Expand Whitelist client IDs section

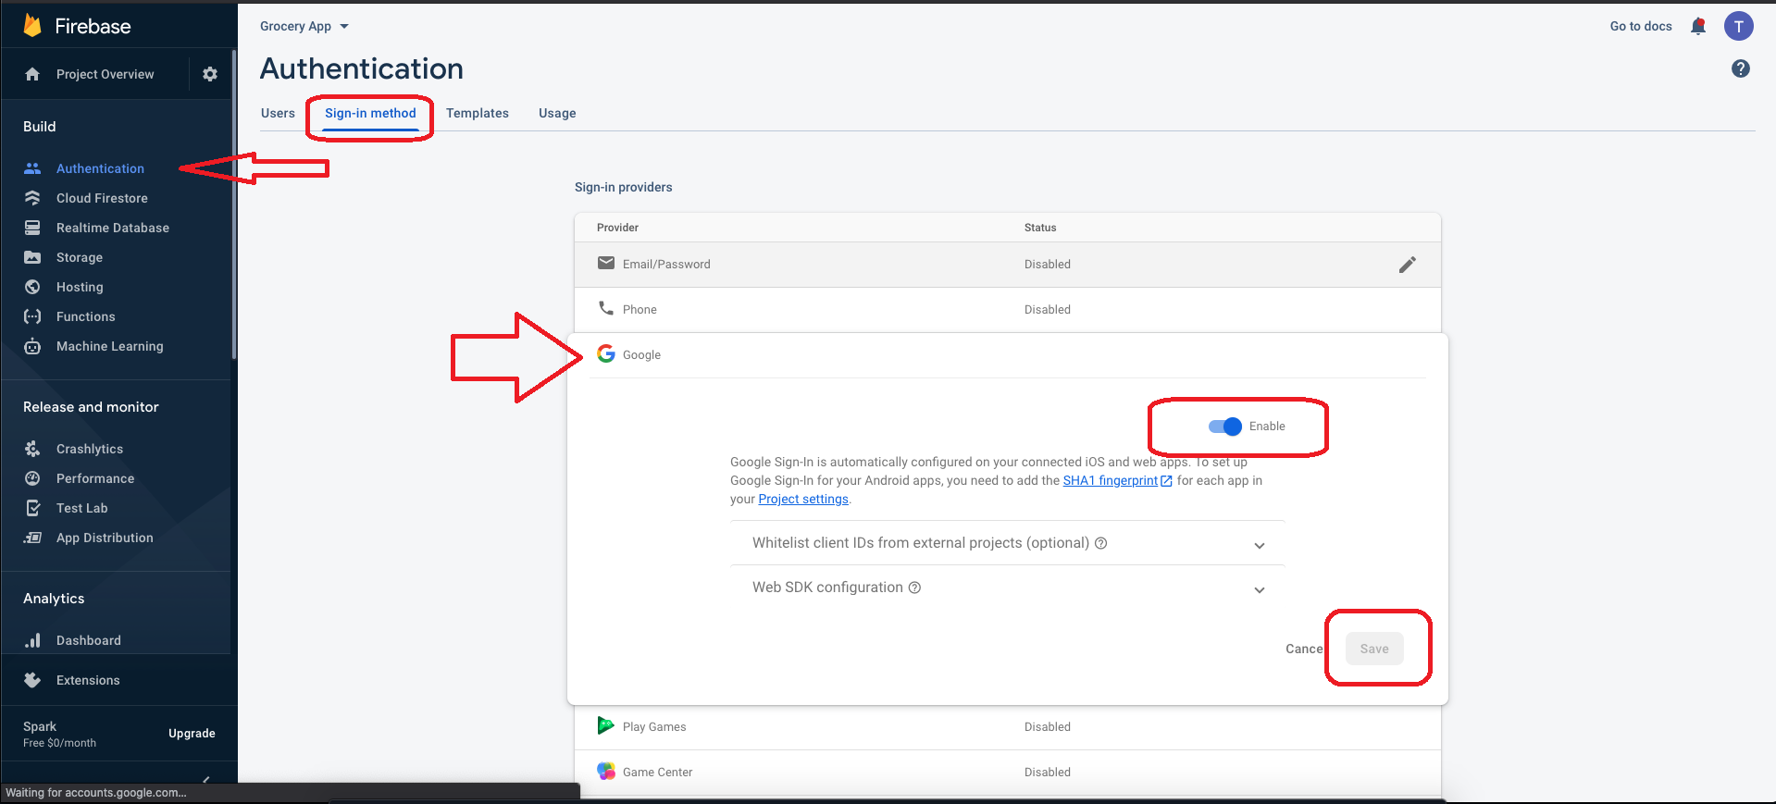point(1259,545)
